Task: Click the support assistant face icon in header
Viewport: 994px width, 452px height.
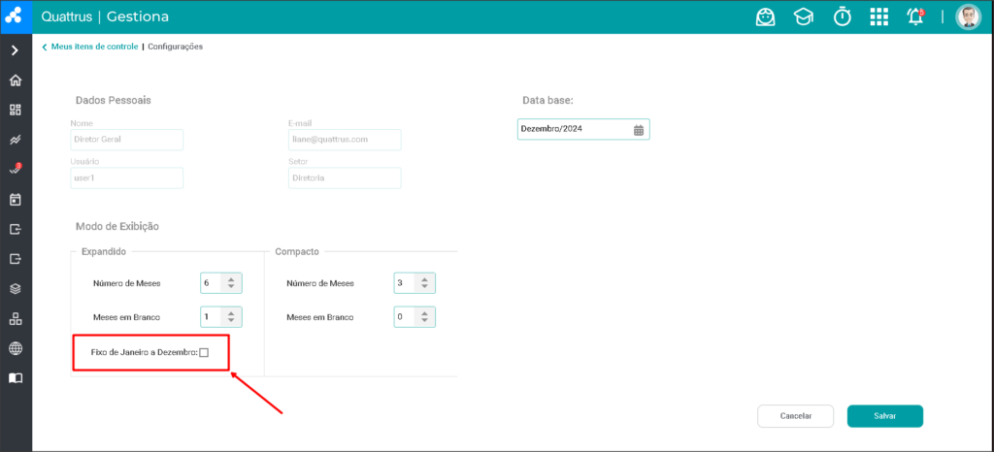Action: (x=765, y=17)
